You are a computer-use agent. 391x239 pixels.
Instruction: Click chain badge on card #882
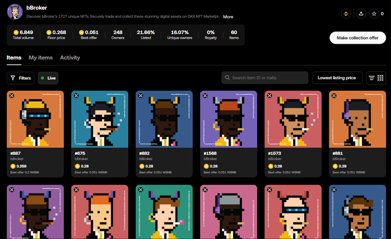(x=141, y=95)
